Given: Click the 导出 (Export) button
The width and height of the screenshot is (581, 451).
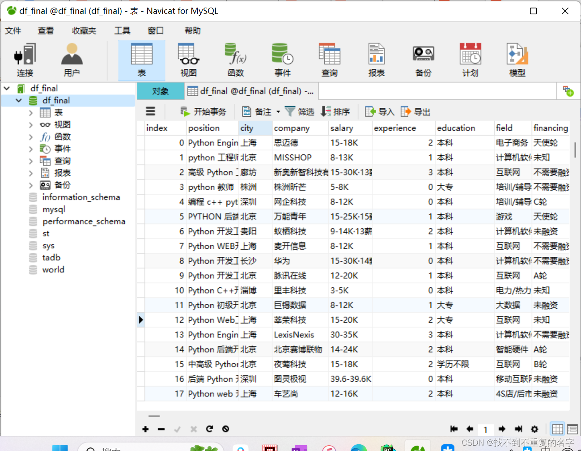Looking at the screenshot, I should pos(415,111).
